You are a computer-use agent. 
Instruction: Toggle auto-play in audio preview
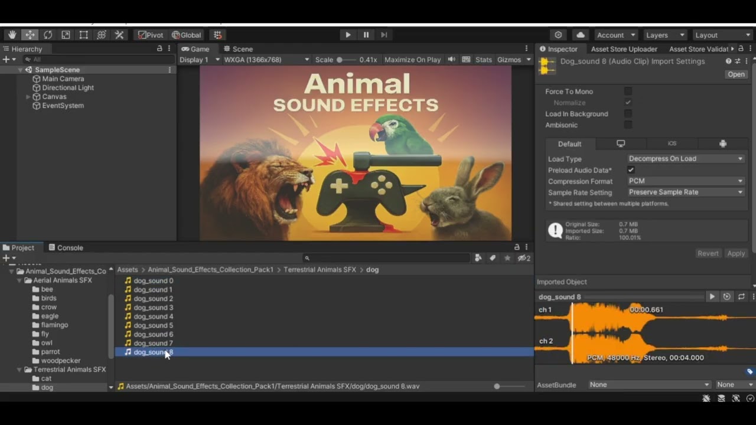(x=727, y=296)
